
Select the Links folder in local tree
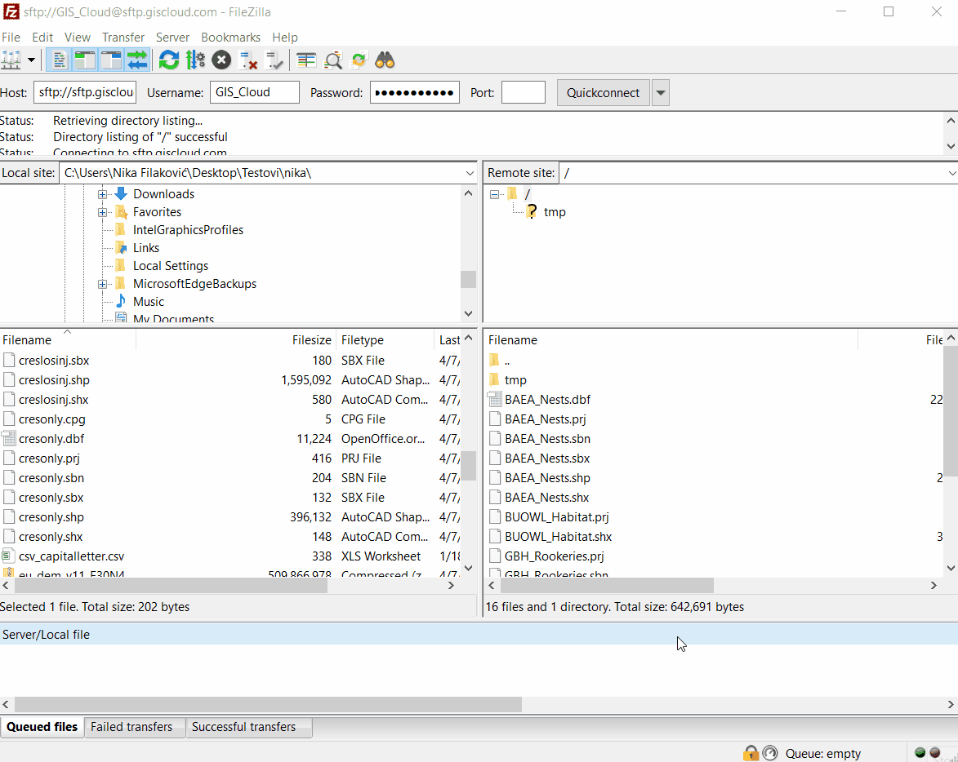tap(146, 248)
